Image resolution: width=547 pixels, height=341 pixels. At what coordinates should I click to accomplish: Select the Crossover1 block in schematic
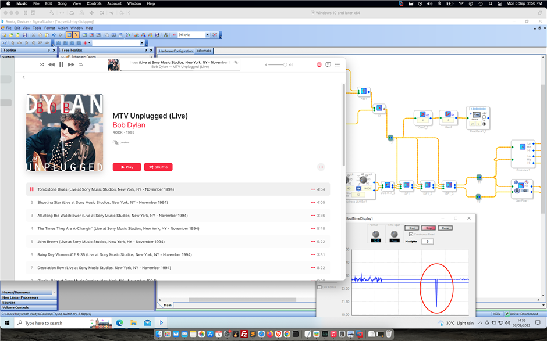pos(523,154)
